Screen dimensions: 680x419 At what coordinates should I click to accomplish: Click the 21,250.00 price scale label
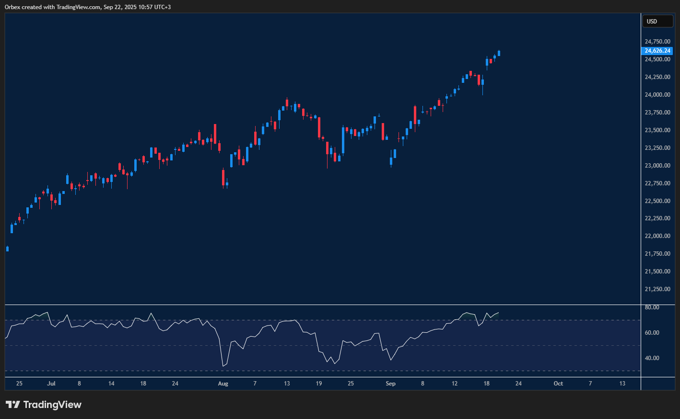(x=657, y=289)
